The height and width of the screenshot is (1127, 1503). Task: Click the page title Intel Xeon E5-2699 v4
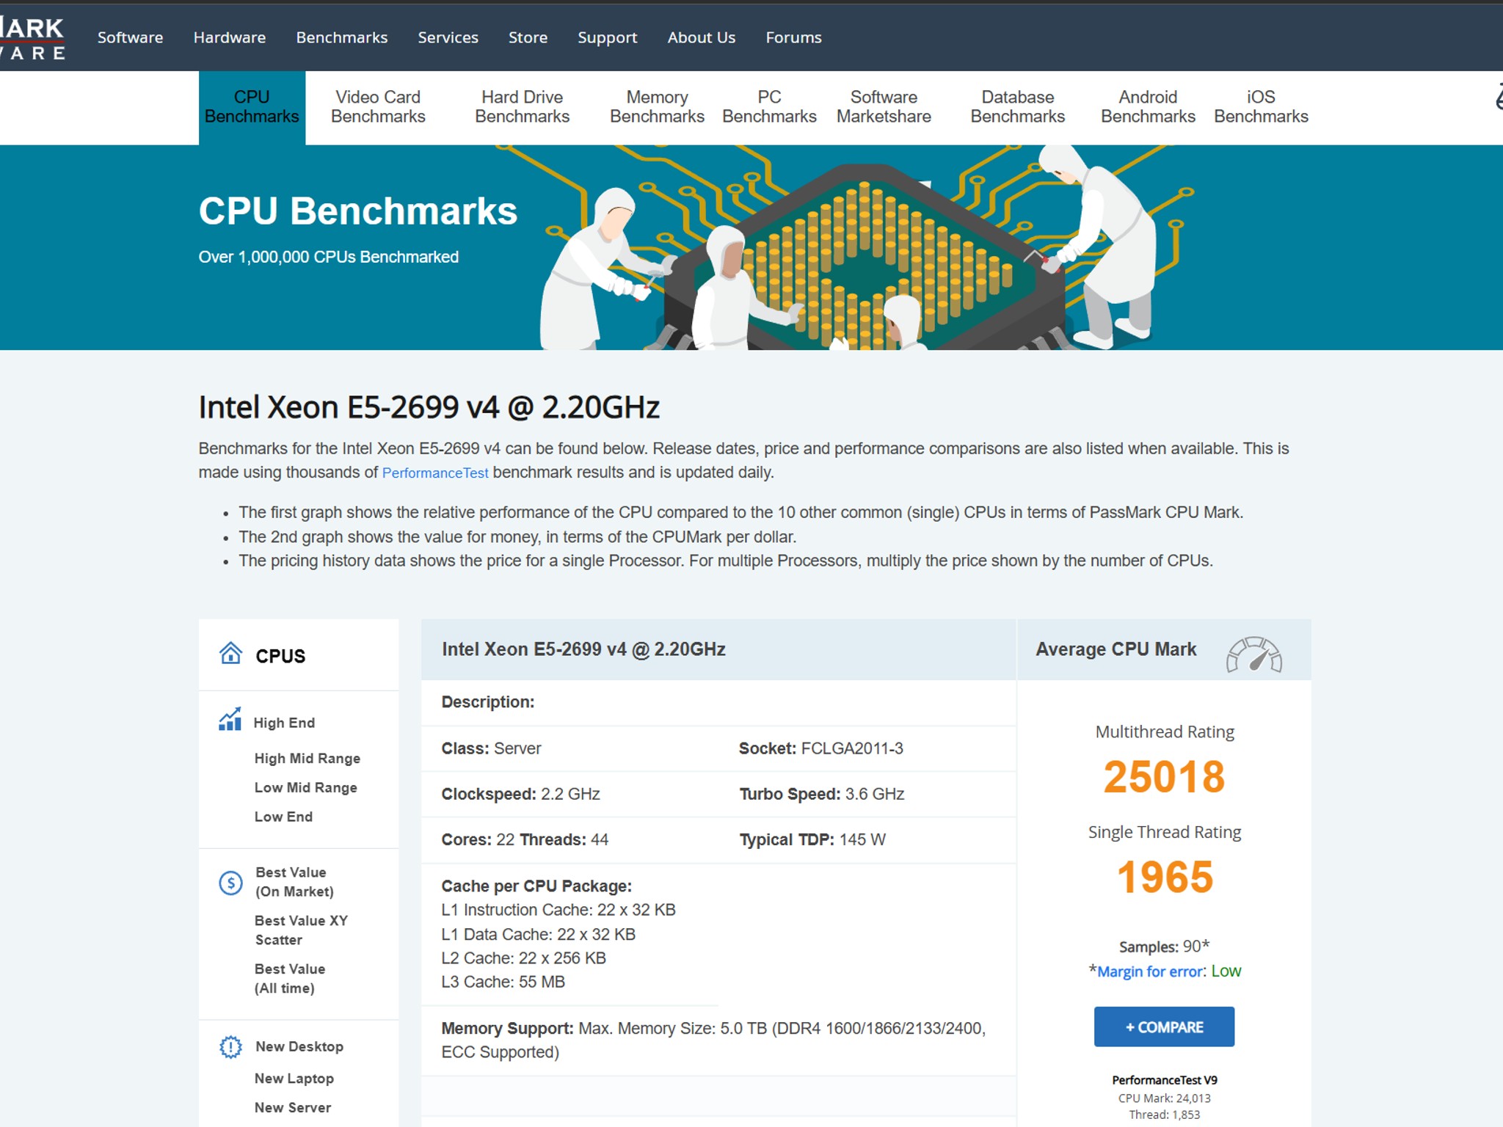429,407
